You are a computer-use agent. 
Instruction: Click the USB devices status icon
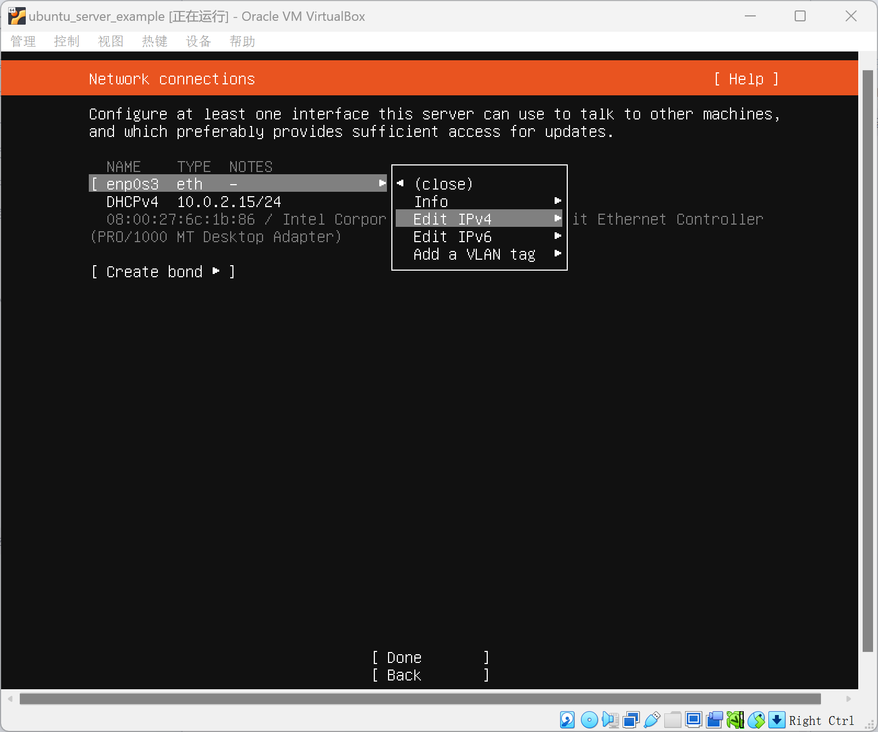pos(652,719)
